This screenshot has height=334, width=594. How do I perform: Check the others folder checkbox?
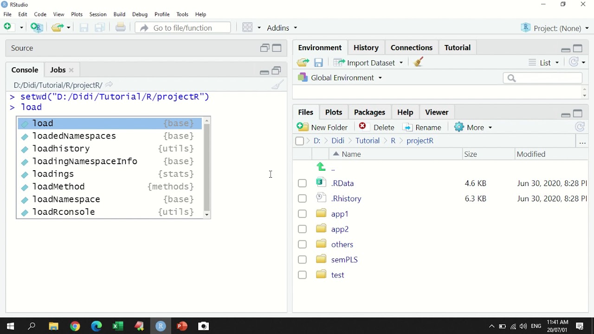click(302, 244)
